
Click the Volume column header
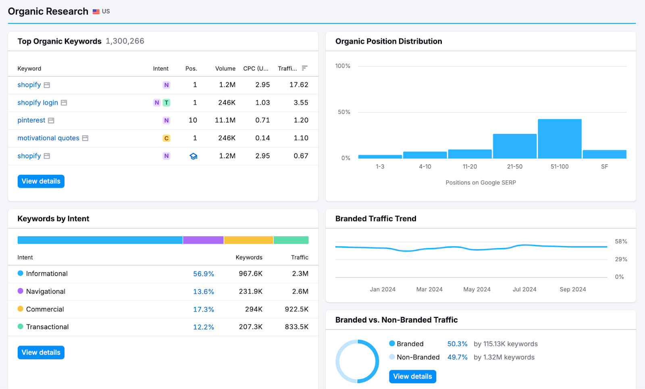pos(225,68)
